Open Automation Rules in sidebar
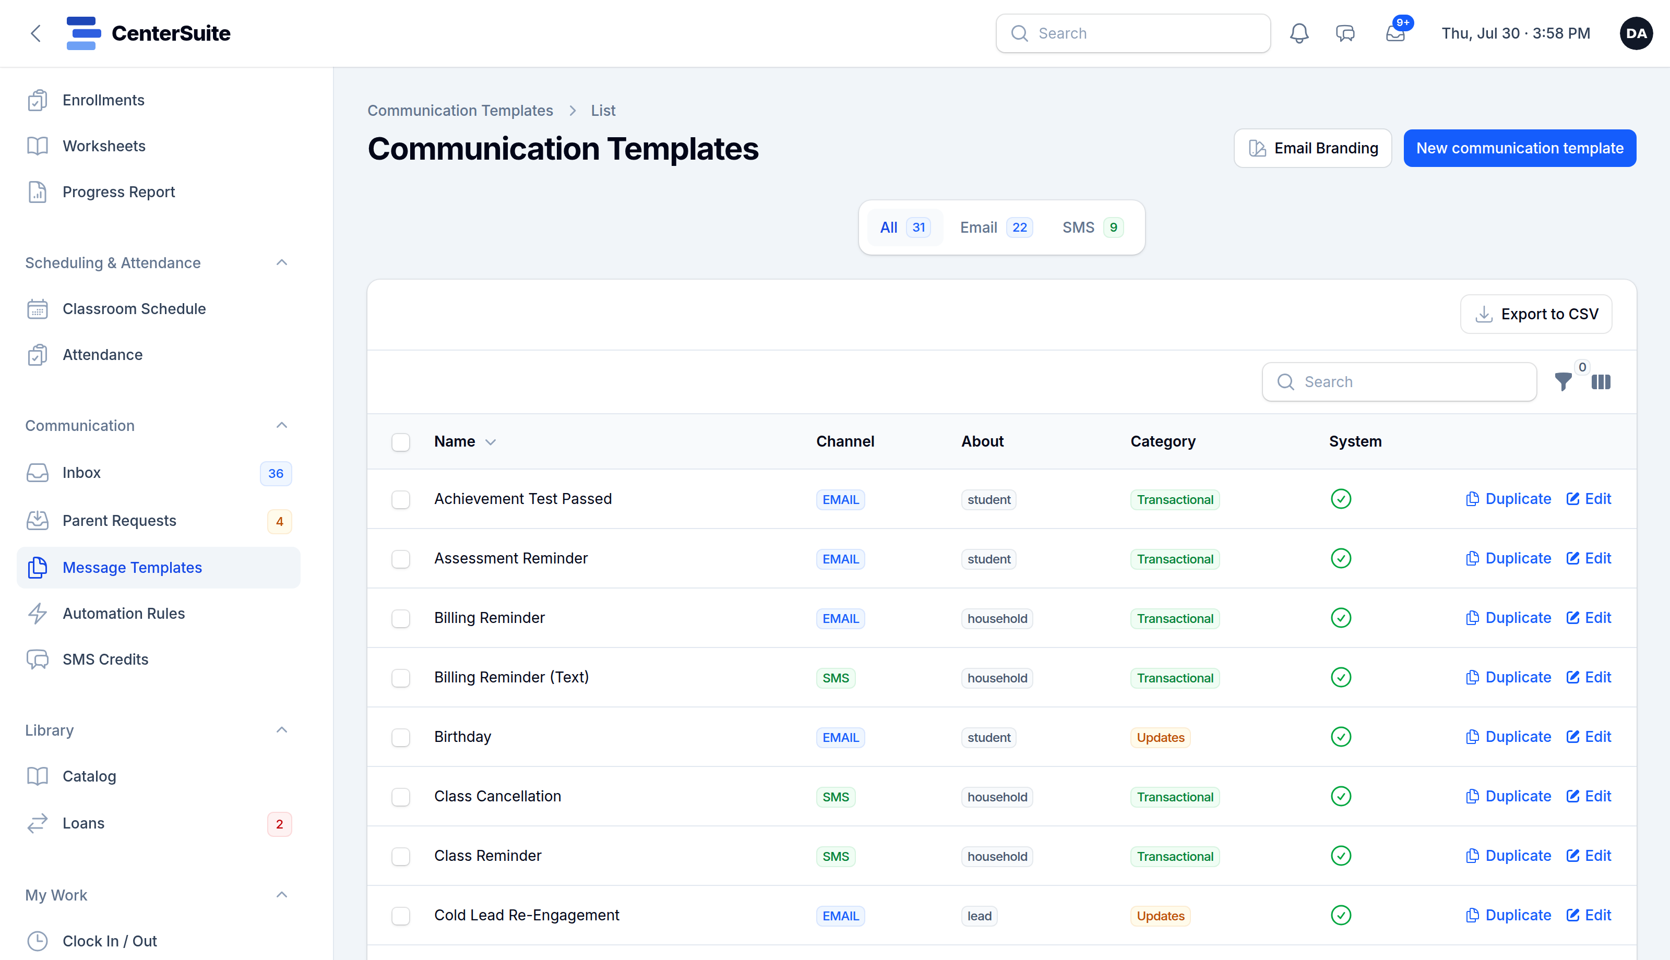 click(x=158, y=613)
